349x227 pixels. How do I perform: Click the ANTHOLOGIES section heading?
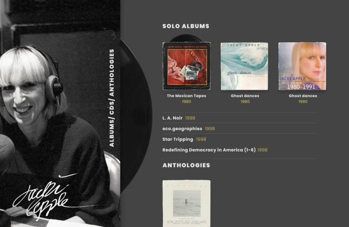point(186,165)
